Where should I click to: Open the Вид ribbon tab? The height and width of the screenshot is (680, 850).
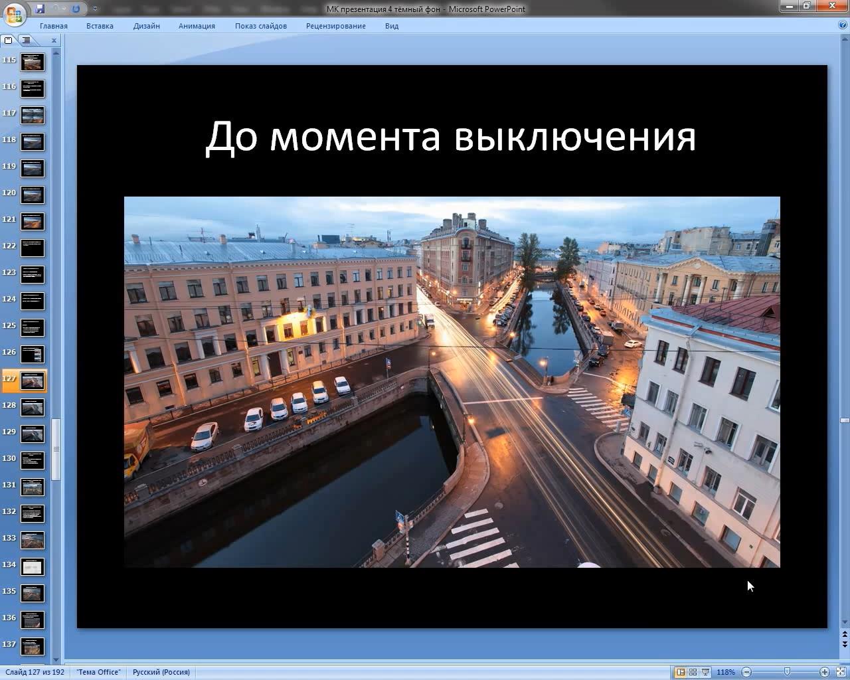coord(392,26)
